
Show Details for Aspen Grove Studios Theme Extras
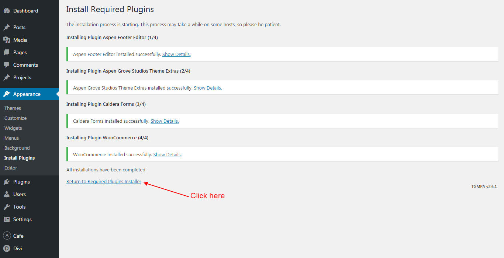208,88
